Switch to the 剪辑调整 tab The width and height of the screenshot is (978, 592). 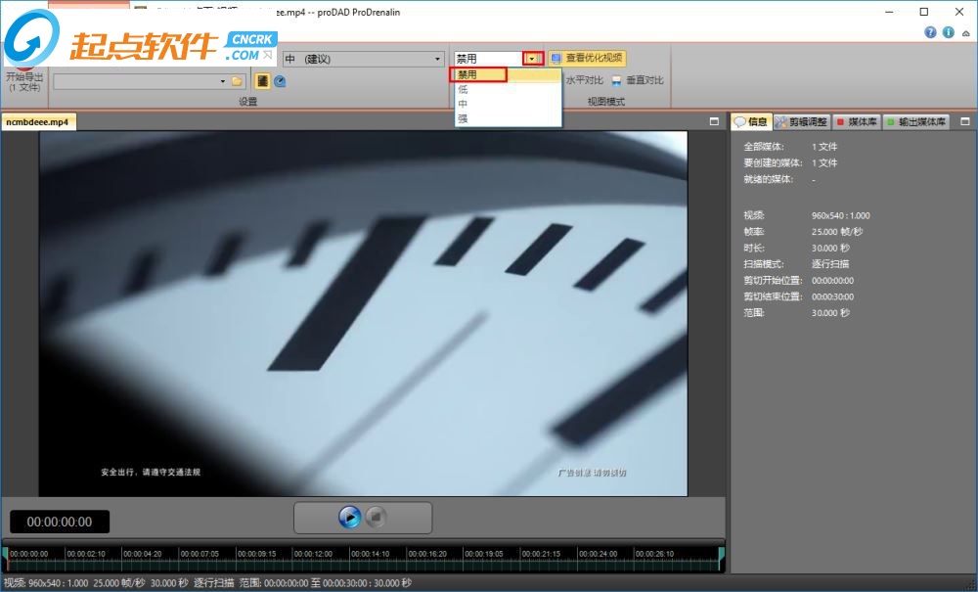click(x=800, y=122)
